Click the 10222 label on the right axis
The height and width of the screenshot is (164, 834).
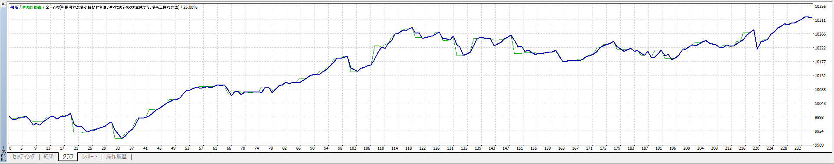coord(820,48)
